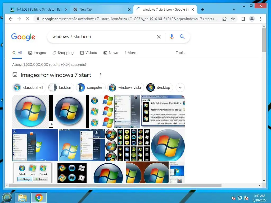Open Action Center flag tray icon
Screen dimensions: 271x203
(246, 198)
